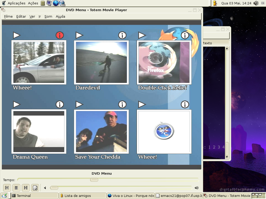Open the panel volume control icon
Screen dimensions: 266x199
click(256, 3)
